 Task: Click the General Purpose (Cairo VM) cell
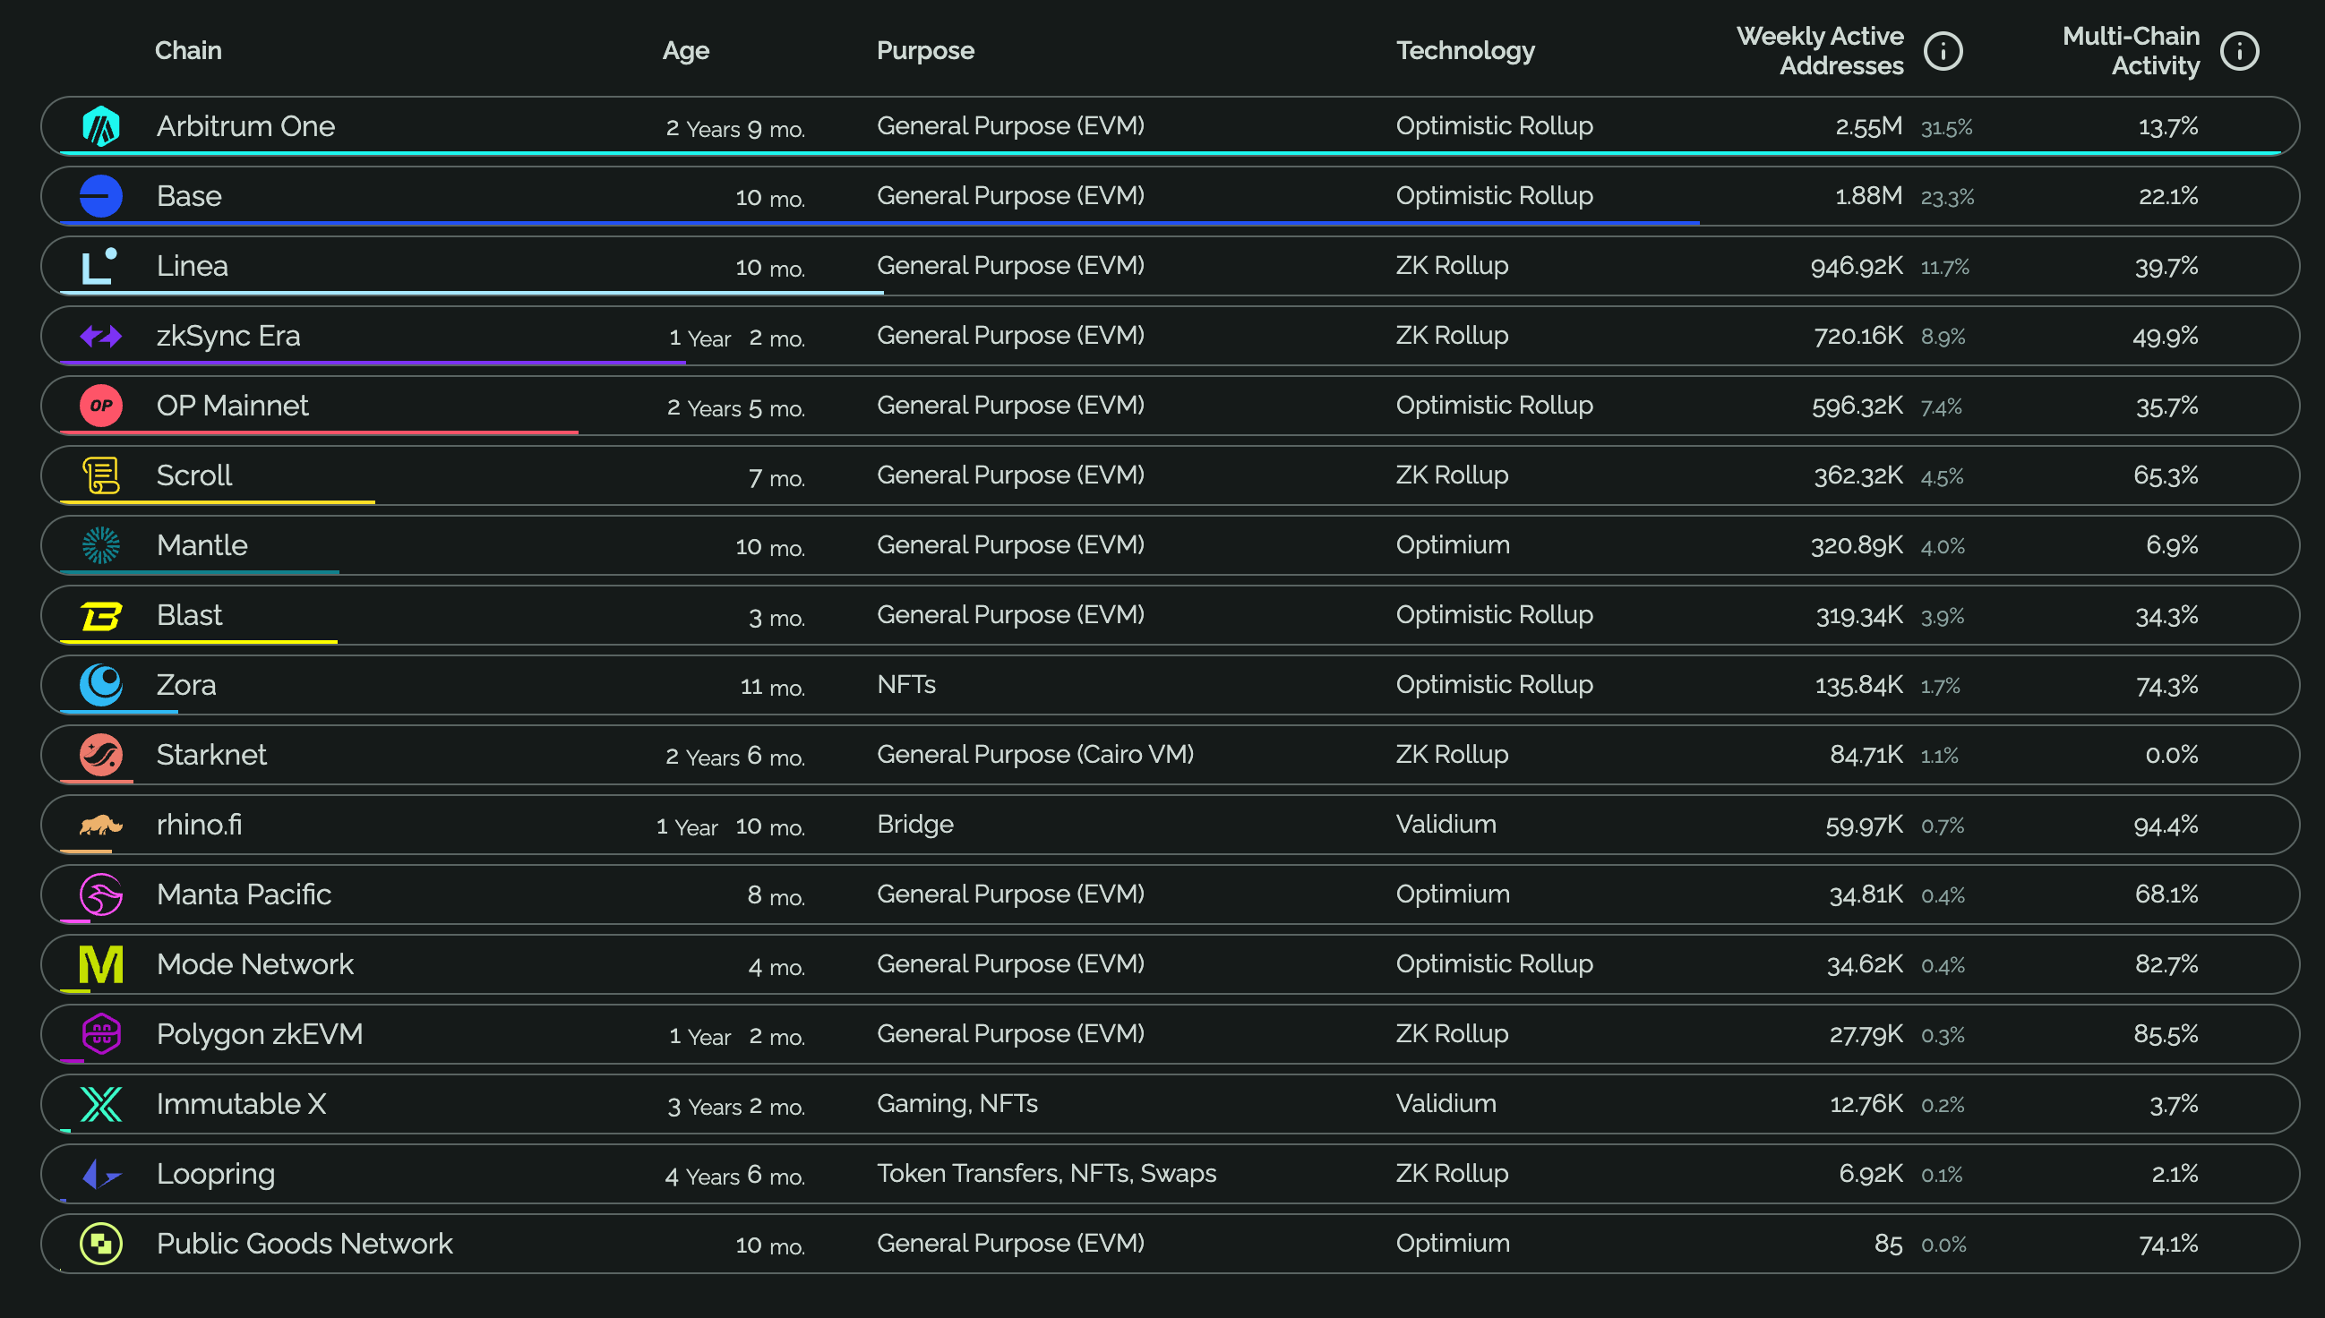click(x=1034, y=754)
